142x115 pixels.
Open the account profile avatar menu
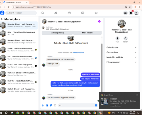tap(136, 13)
